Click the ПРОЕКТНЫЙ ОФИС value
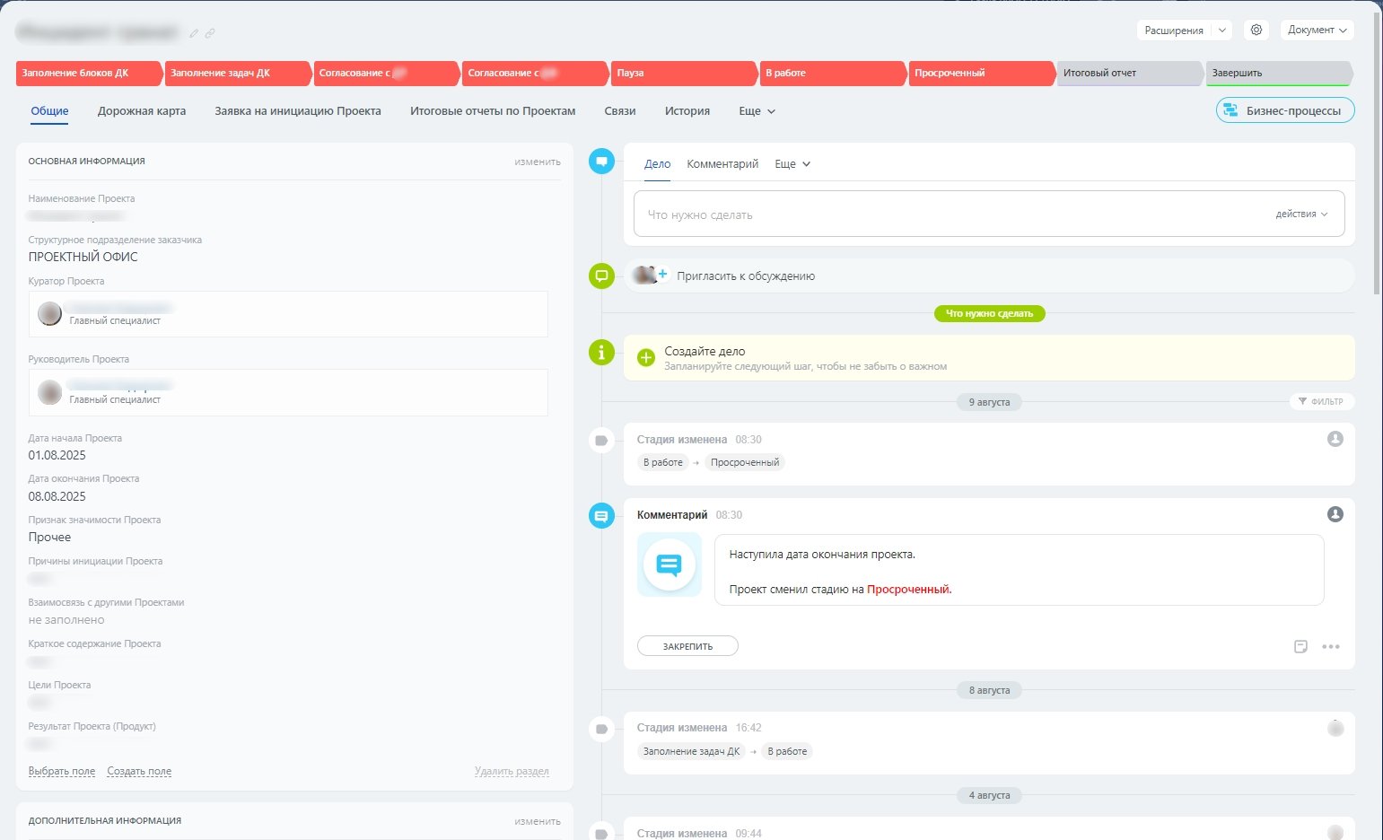1383x840 pixels. 83,257
